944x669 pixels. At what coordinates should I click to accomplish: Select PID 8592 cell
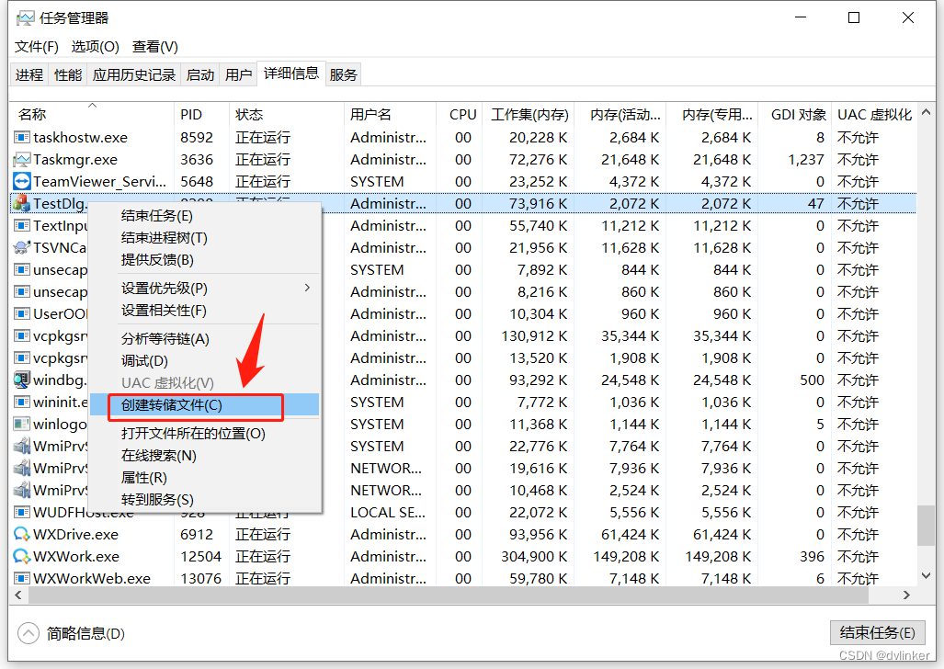pos(197,138)
